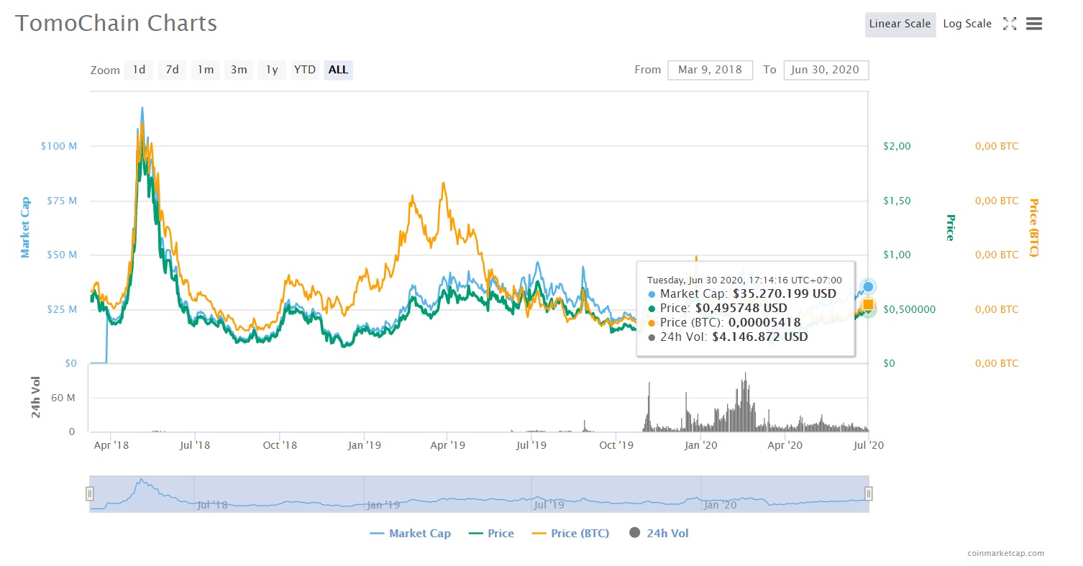Toggle Price (BTC) series in legend
The height and width of the screenshot is (566, 1083).
pyautogui.click(x=570, y=533)
